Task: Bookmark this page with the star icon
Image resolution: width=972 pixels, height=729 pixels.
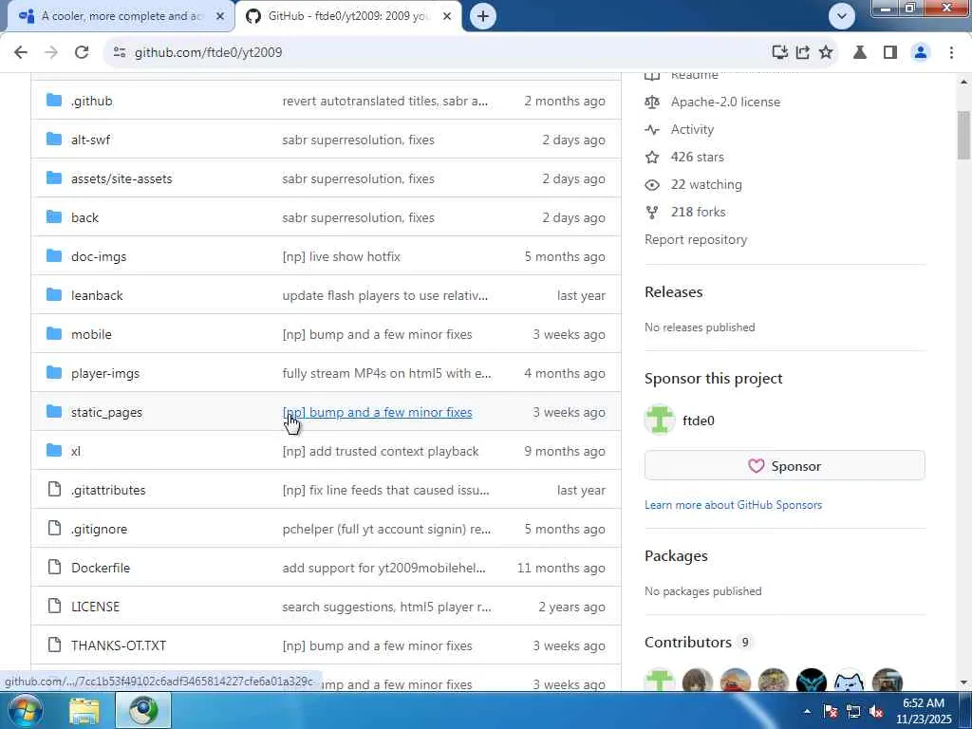Action: (x=826, y=53)
